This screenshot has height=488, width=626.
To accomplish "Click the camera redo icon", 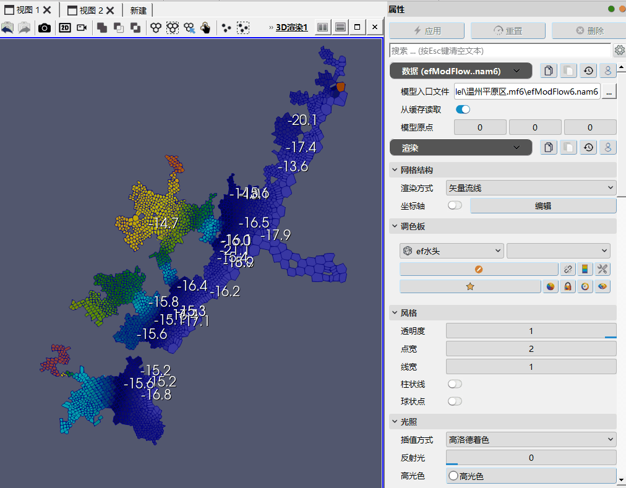I will [24, 28].
